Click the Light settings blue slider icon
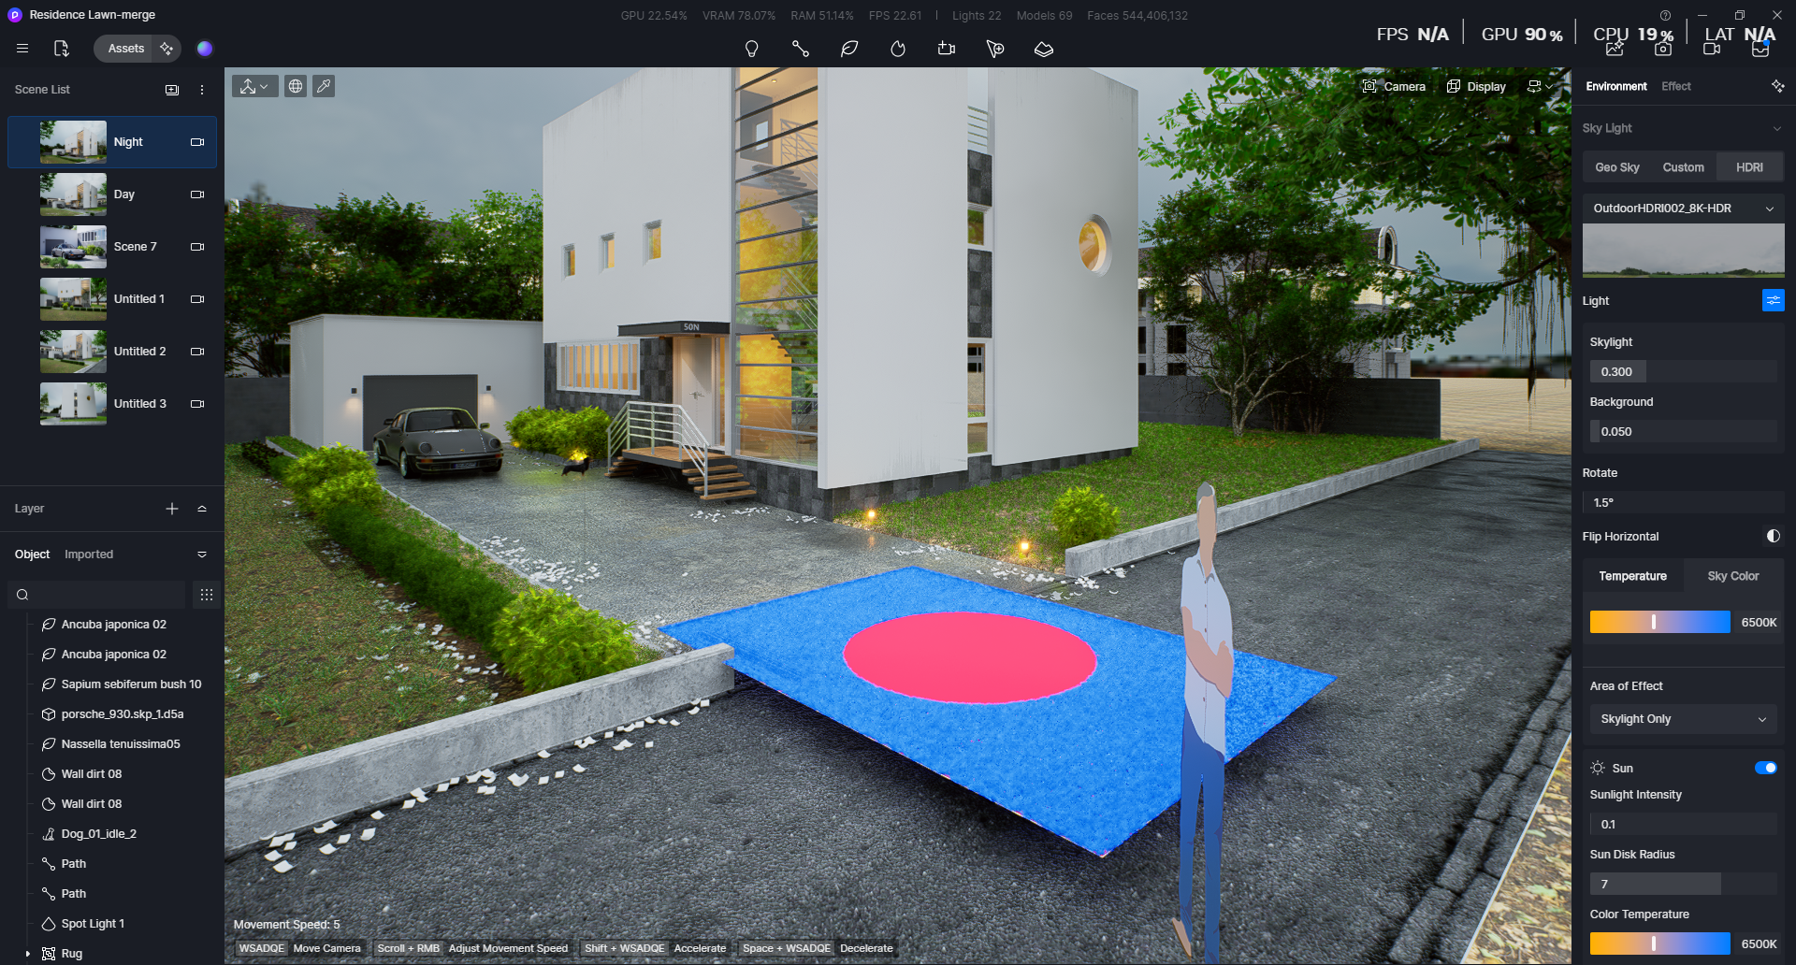 1773,300
